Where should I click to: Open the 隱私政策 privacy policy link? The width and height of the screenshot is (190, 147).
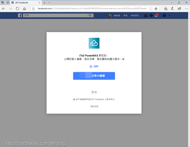[94, 107]
